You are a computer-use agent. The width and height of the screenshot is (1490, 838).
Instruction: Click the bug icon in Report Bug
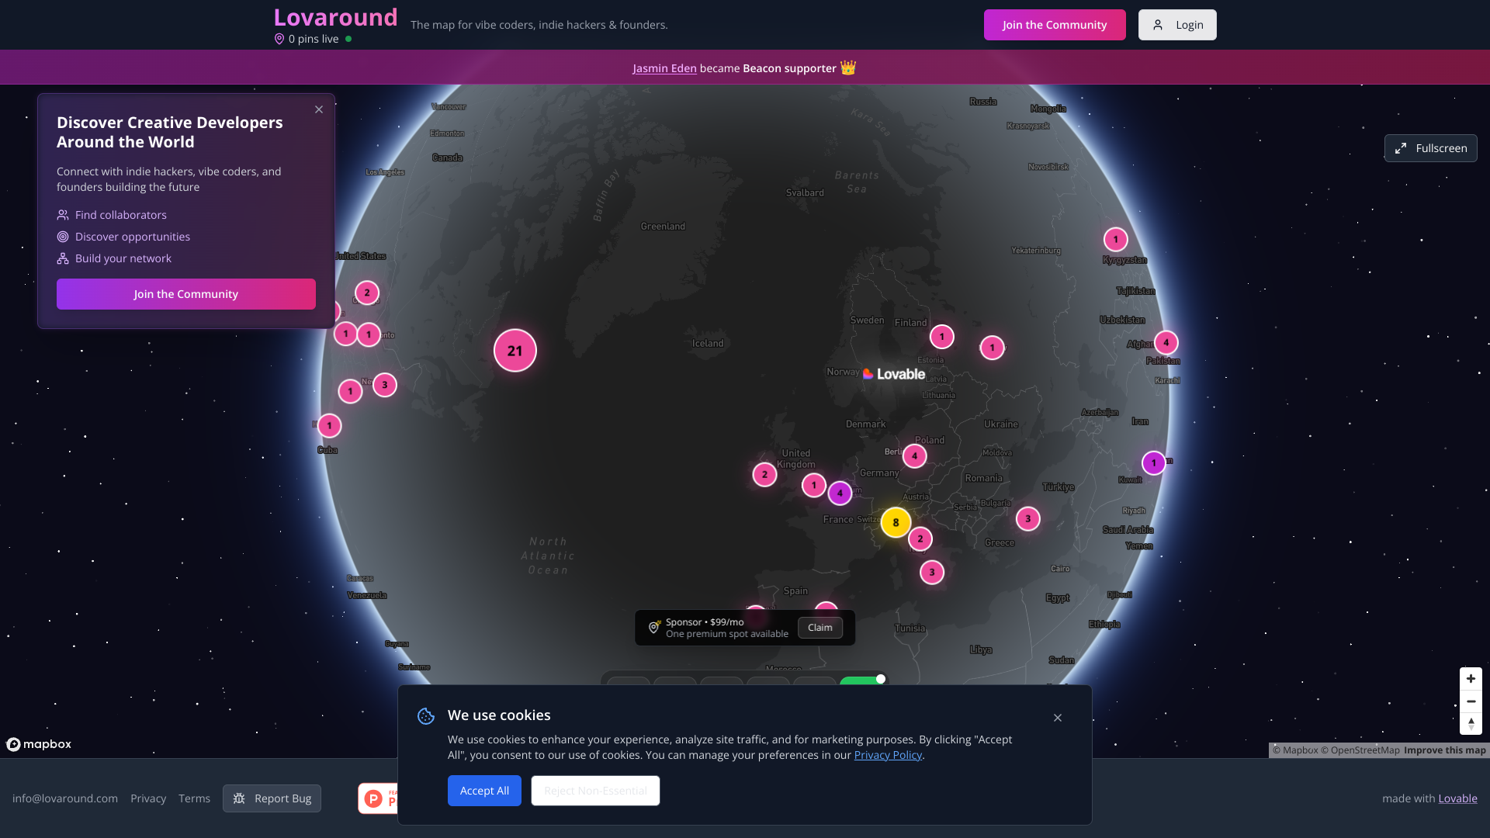241,798
